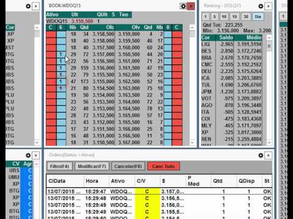Click the Modificar(F7) button
The height and width of the screenshot is (219, 293).
92,167
